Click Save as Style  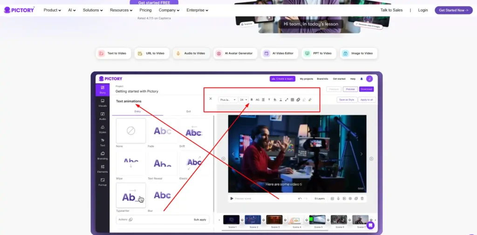click(x=347, y=100)
